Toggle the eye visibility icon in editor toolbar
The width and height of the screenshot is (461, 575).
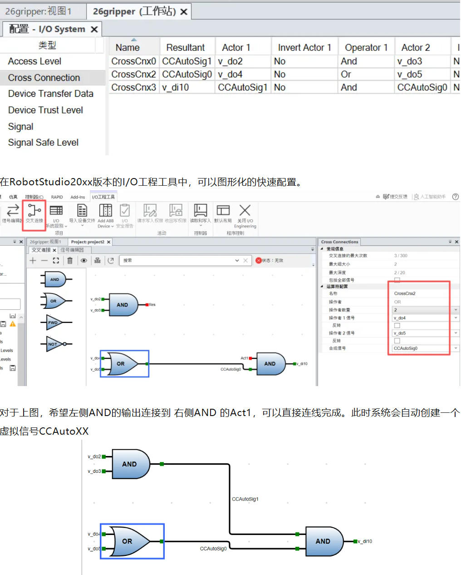84,260
